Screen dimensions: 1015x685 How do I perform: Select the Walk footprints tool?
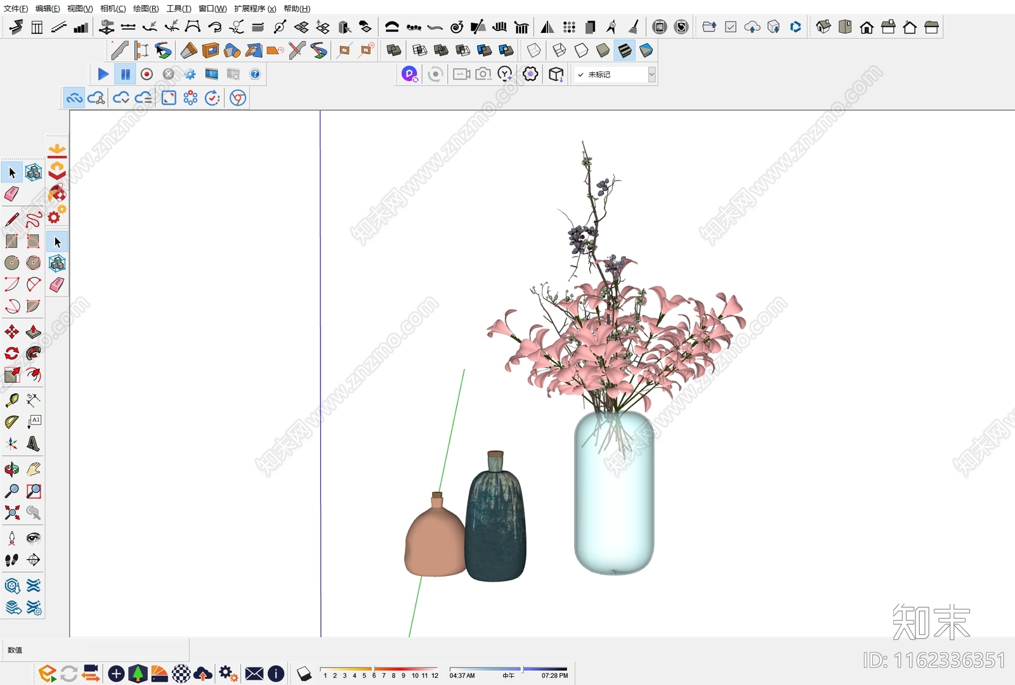coord(12,560)
